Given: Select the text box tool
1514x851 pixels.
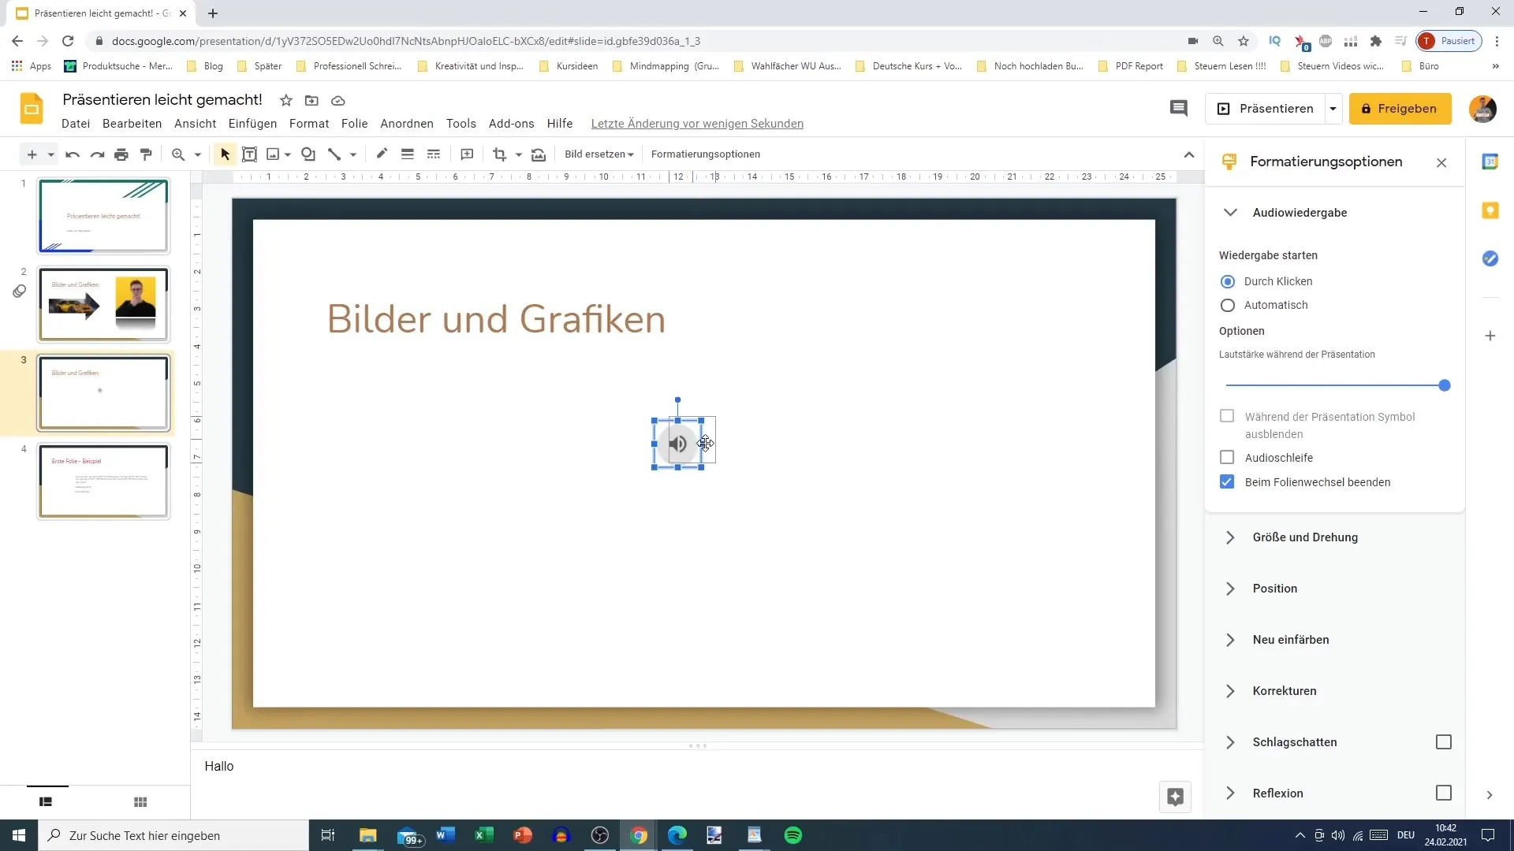Looking at the screenshot, I should pos(249,154).
